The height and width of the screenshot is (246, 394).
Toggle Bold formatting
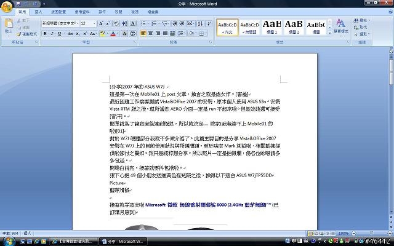pos(45,34)
